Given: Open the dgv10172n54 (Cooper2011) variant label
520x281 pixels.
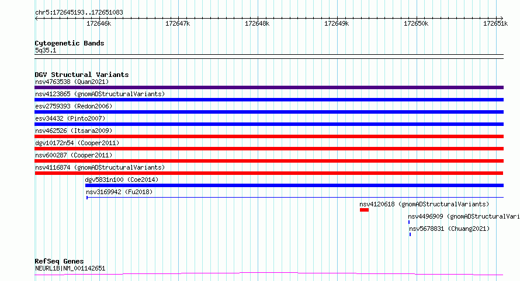Looking at the screenshot, I should [77, 143].
